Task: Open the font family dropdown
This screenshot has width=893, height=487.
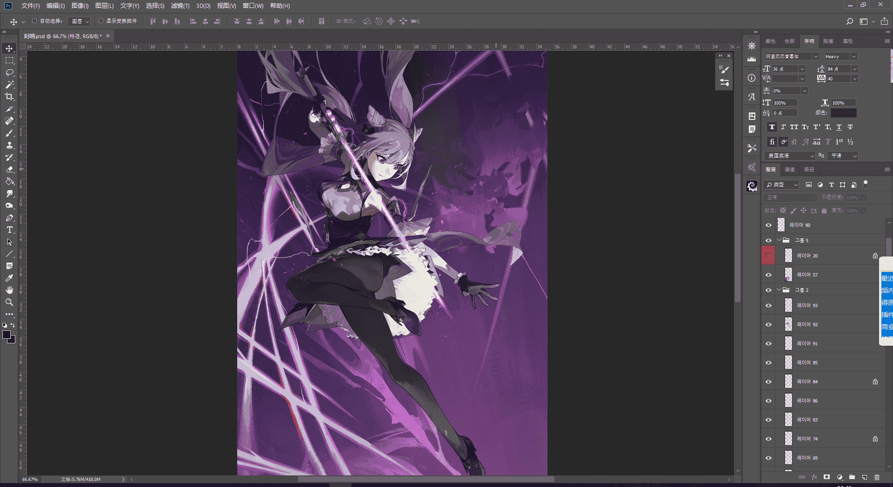Action: [x=816, y=56]
